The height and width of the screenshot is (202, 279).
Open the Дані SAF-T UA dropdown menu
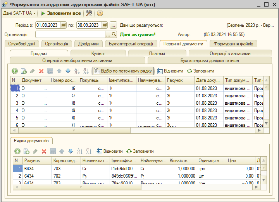coord(19,13)
